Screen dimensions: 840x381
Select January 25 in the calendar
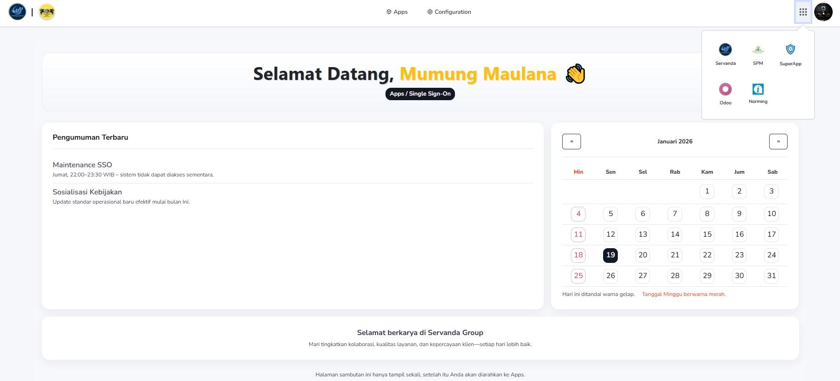point(578,276)
